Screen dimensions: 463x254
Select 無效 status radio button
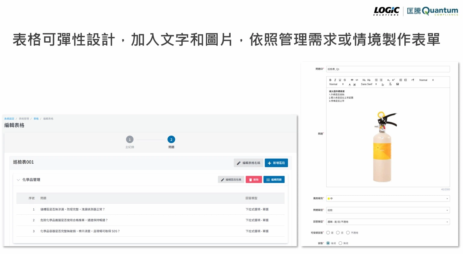pos(340,243)
